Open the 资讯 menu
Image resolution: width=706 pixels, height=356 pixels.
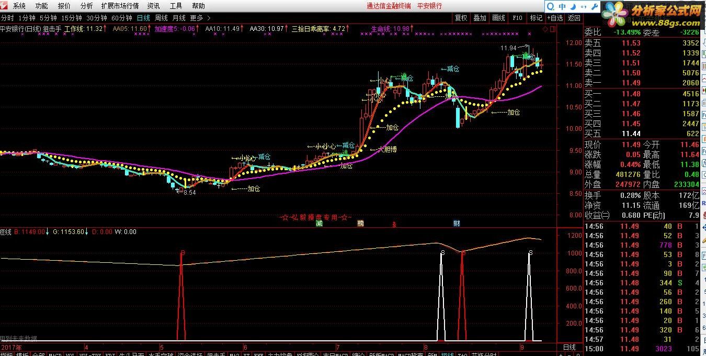pyautogui.click(x=153, y=6)
